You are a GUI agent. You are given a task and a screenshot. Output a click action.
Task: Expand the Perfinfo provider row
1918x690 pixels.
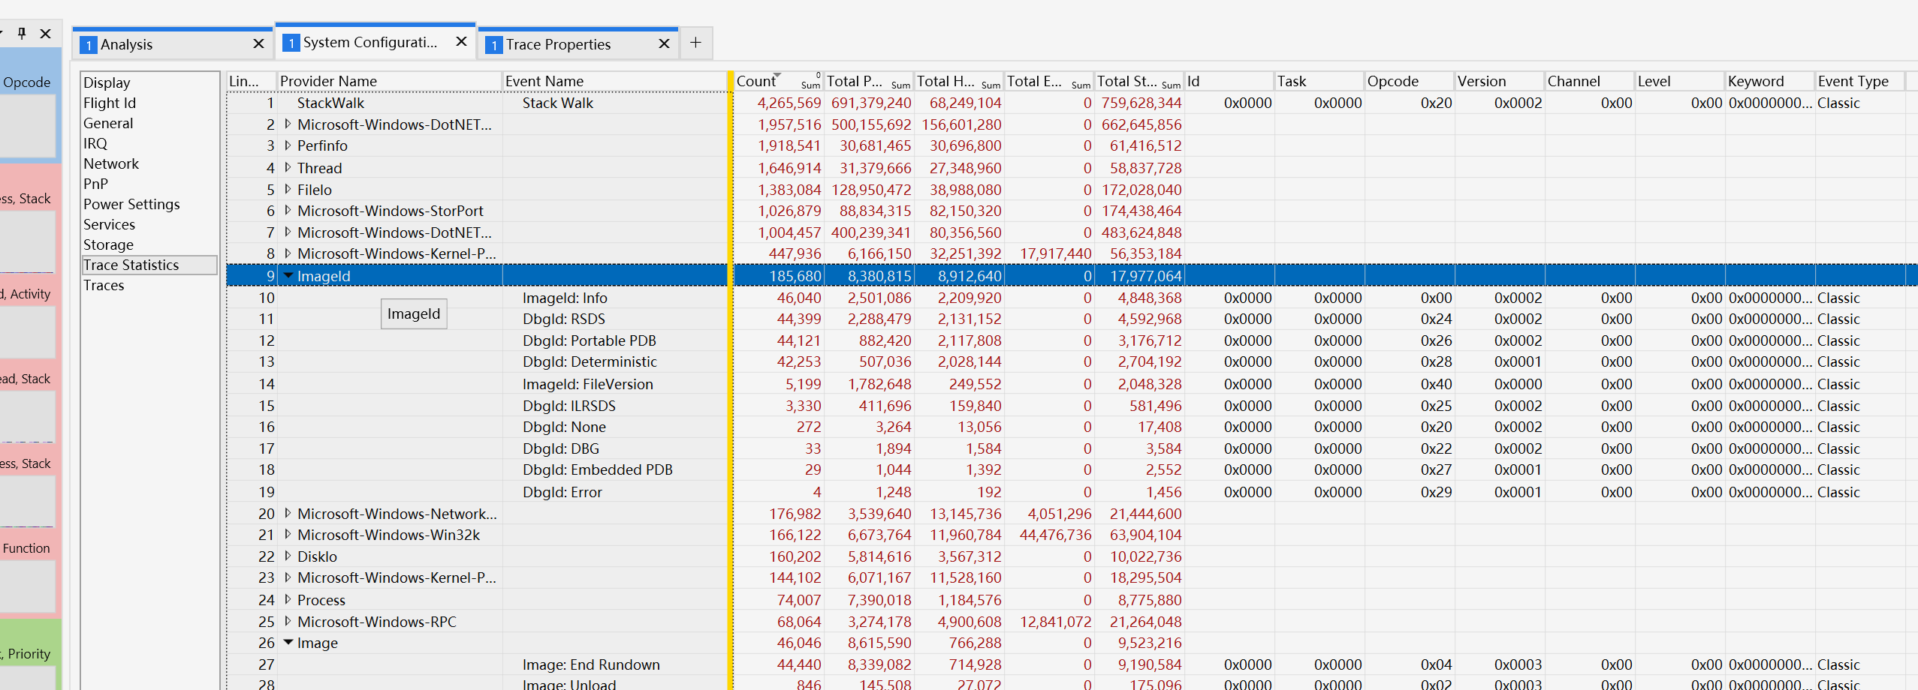(x=288, y=145)
